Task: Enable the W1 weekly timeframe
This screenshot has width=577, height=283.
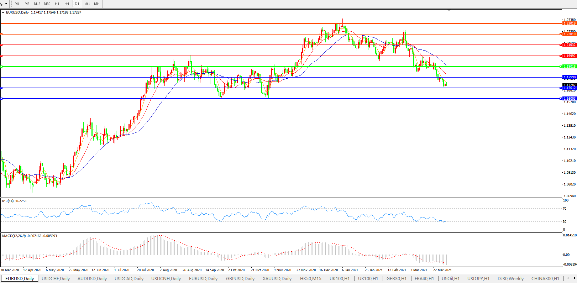Action: 87,4
